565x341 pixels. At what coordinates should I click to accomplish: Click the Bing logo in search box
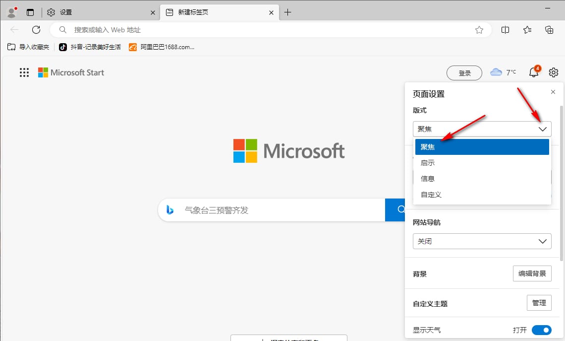coord(170,209)
